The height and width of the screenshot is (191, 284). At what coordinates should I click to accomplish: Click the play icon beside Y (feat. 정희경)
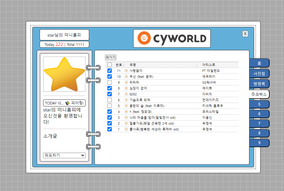click(126, 111)
